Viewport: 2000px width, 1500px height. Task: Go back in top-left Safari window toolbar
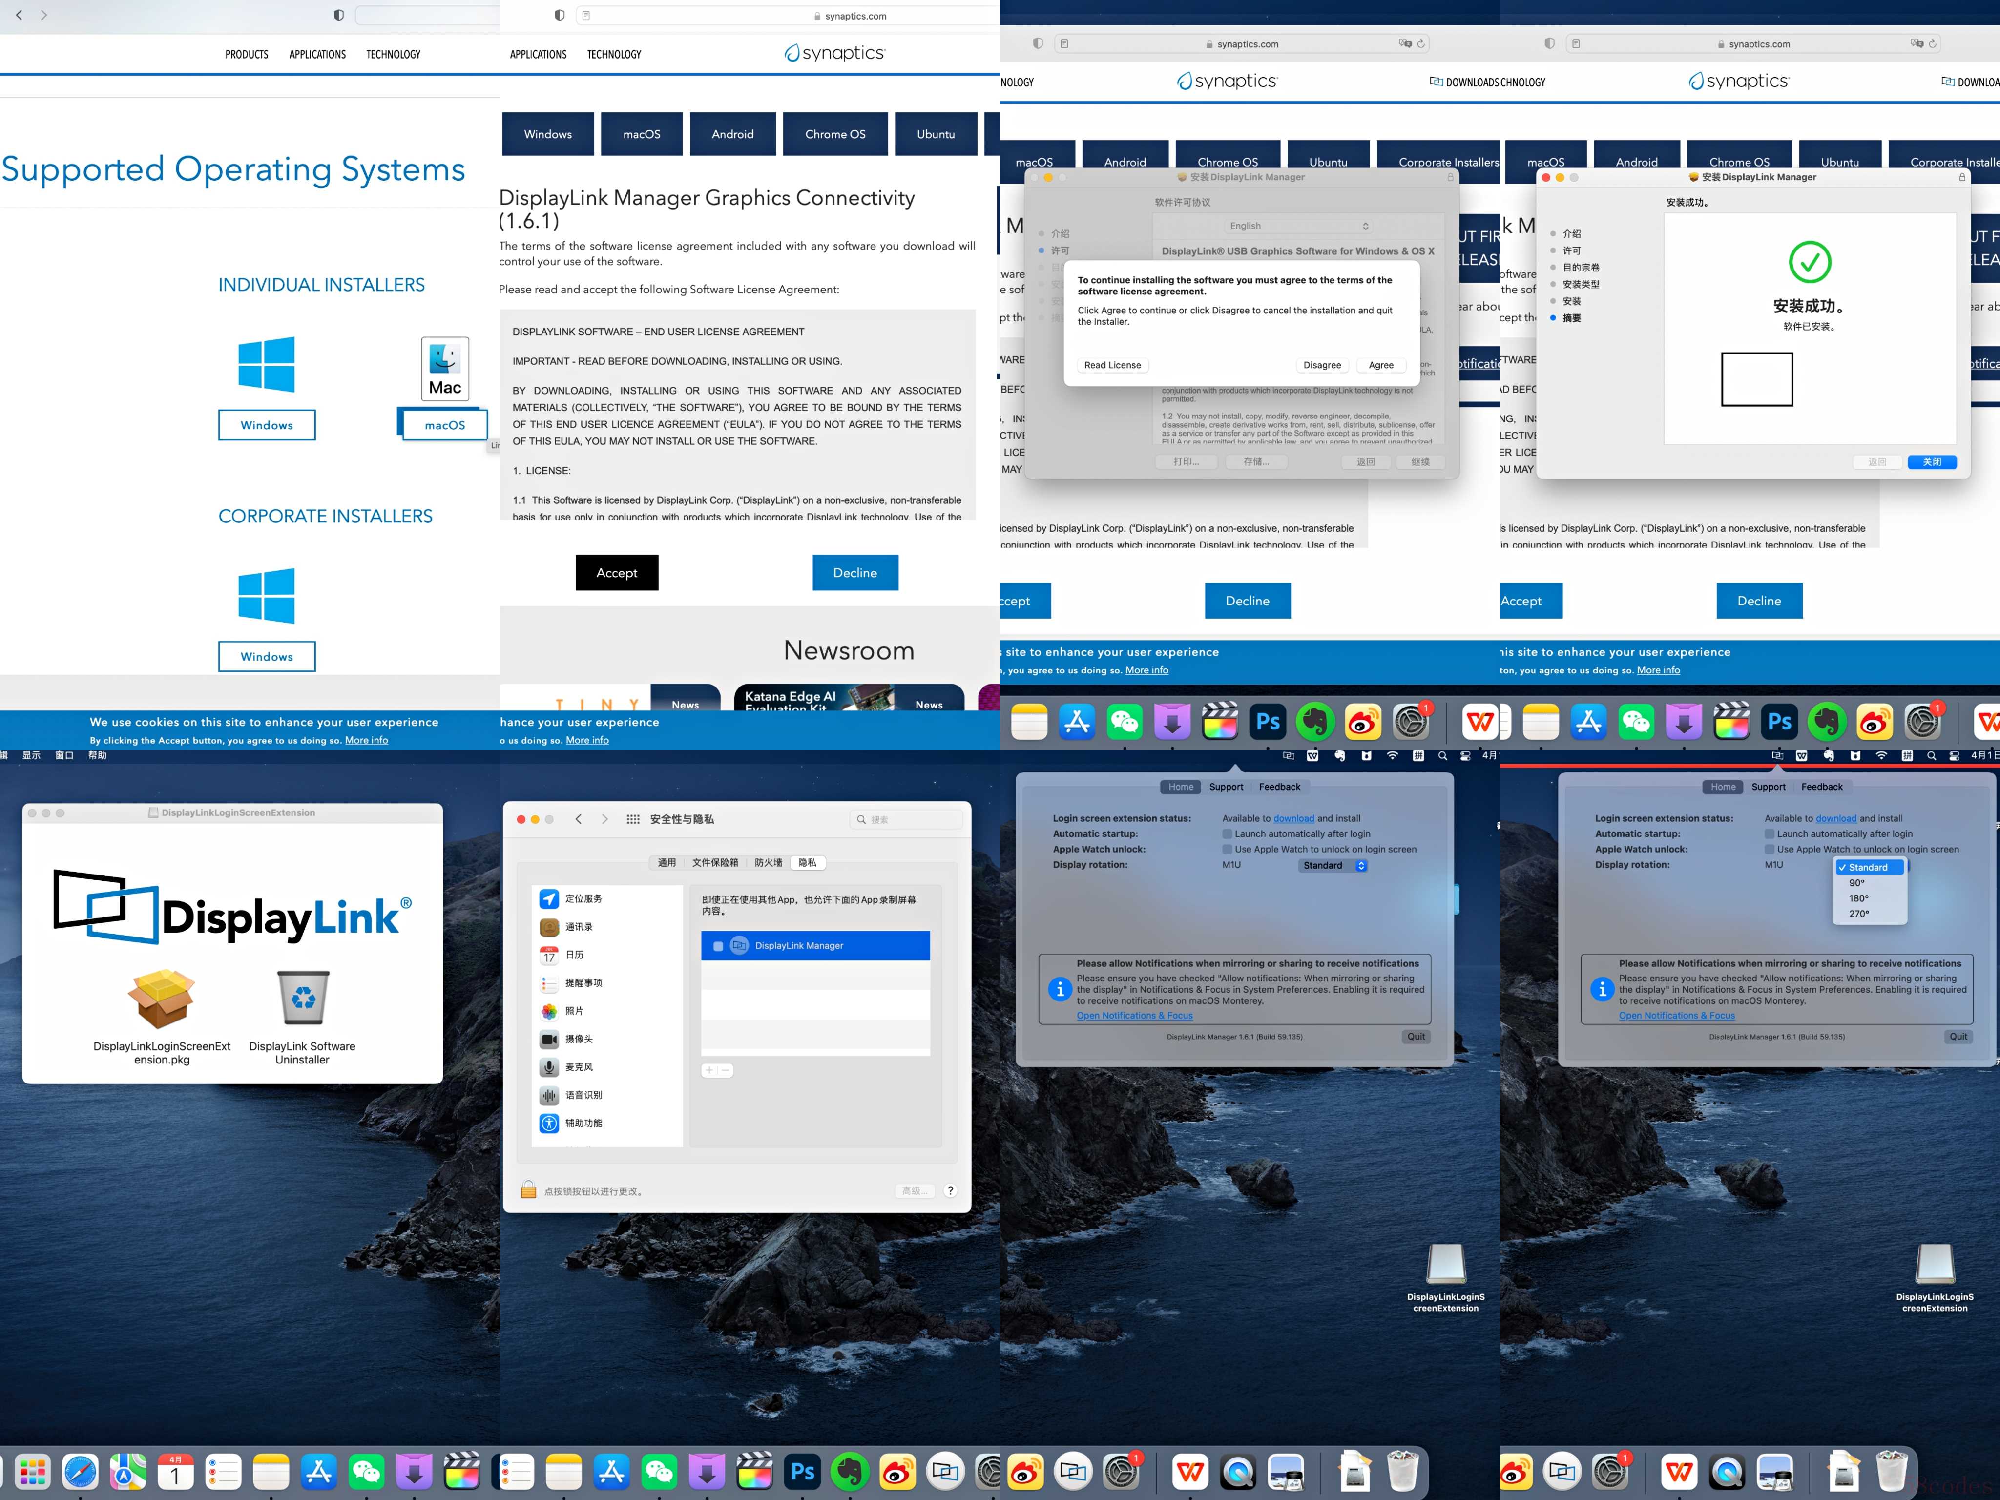[19, 15]
